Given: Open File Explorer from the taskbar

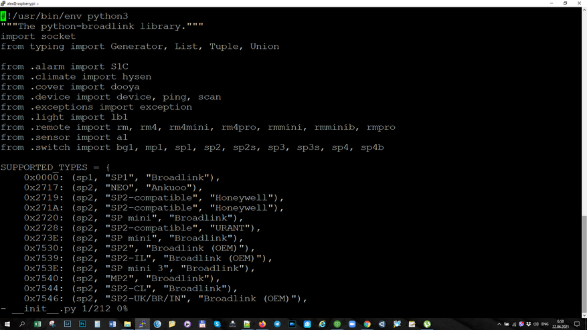Looking at the screenshot, I should pyautogui.click(x=127, y=324).
